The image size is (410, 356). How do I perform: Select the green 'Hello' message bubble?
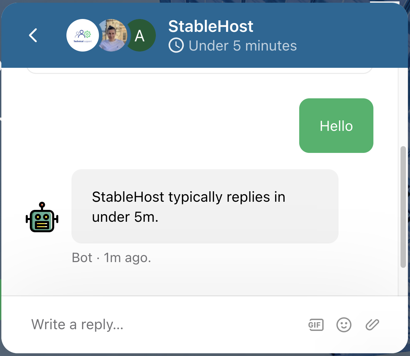336,125
